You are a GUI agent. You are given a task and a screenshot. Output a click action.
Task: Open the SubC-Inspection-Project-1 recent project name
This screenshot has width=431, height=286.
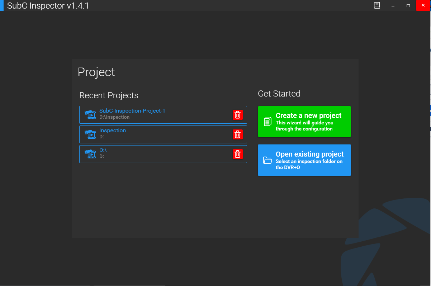pyautogui.click(x=132, y=111)
